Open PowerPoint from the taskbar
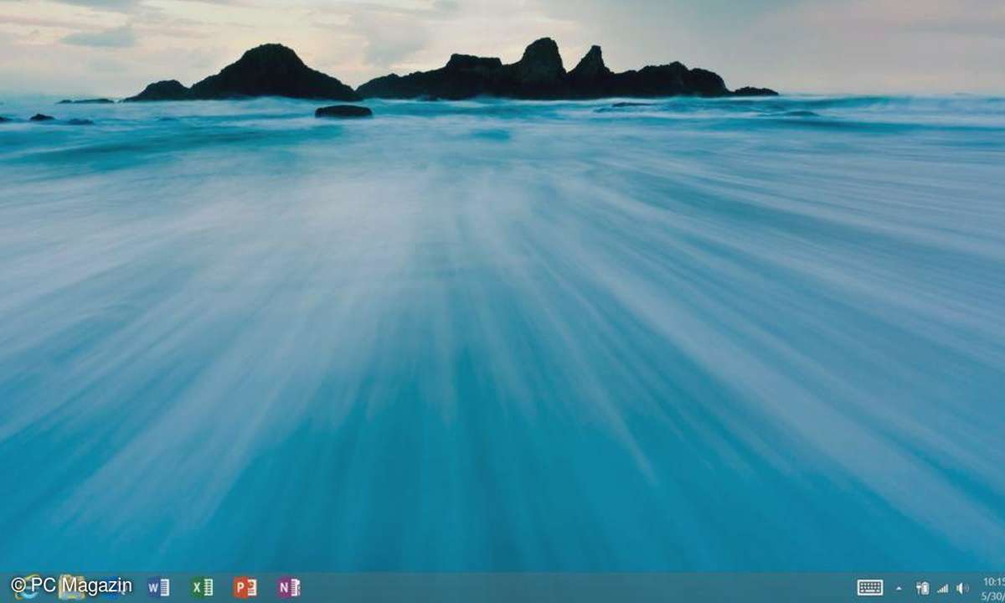This screenshot has width=1005, height=603. point(245,587)
